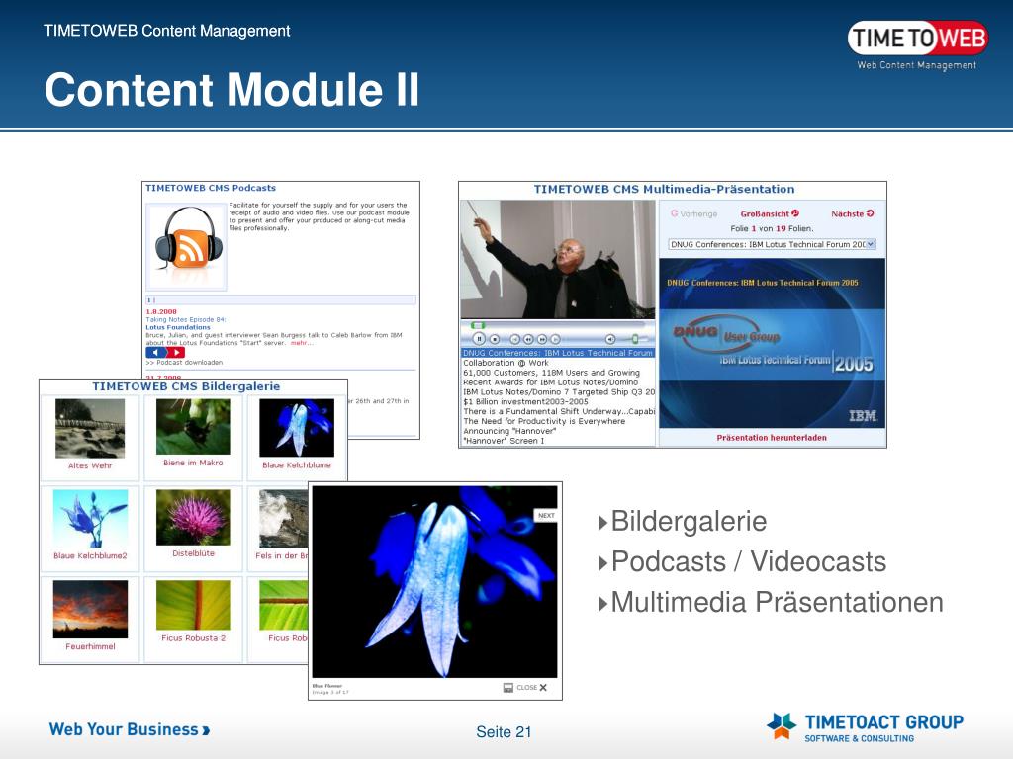Click the save disk icon in the lightbox
Screen dimensions: 1013x759
tap(508, 688)
